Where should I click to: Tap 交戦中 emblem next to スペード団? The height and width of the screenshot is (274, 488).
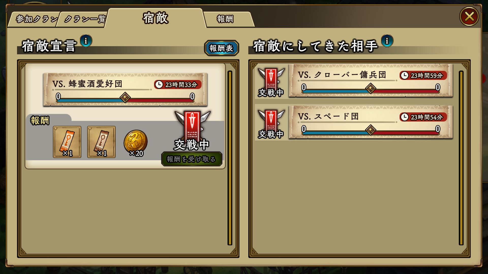point(271,124)
